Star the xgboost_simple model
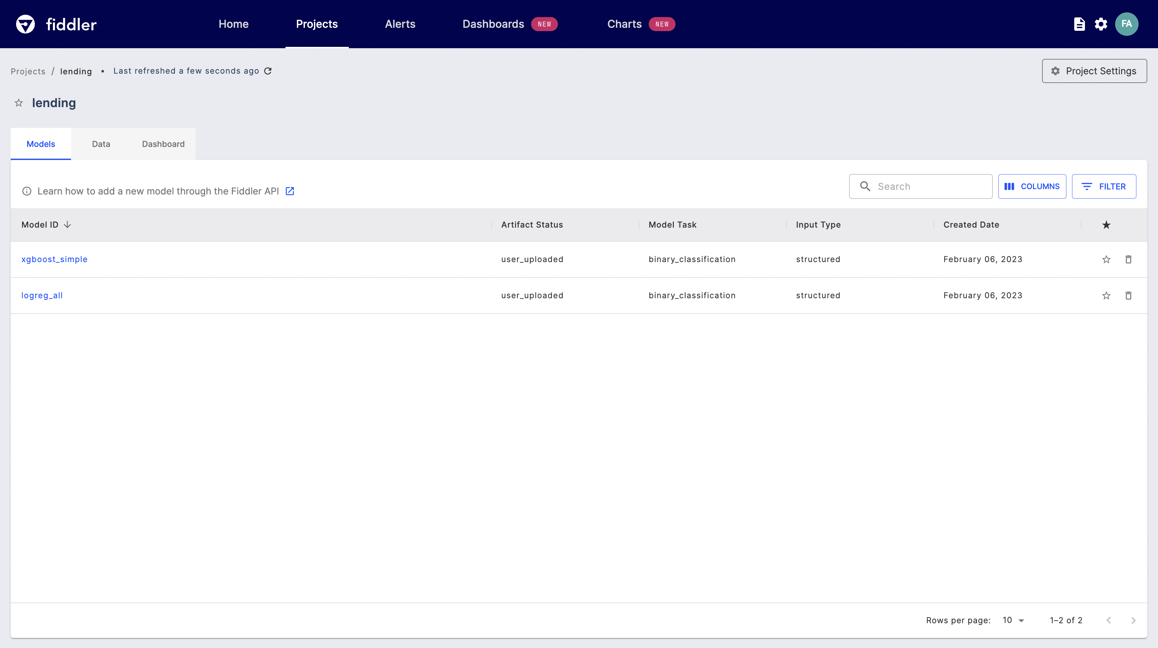Image resolution: width=1158 pixels, height=648 pixels. pyautogui.click(x=1106, y=259)
